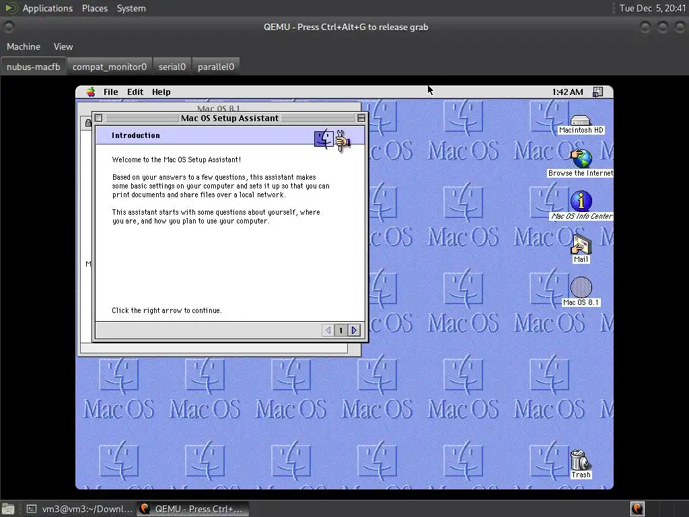689x517 pixels.
Task: Click the lock icon in Mac OS 8.1 window
Action: [x=88, y=124]
